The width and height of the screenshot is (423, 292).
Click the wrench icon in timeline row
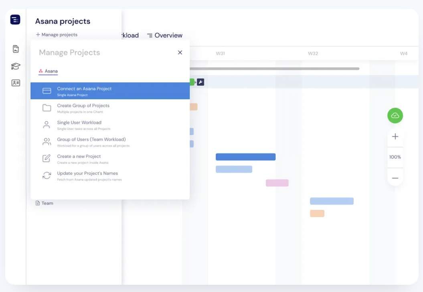[200, 82]
